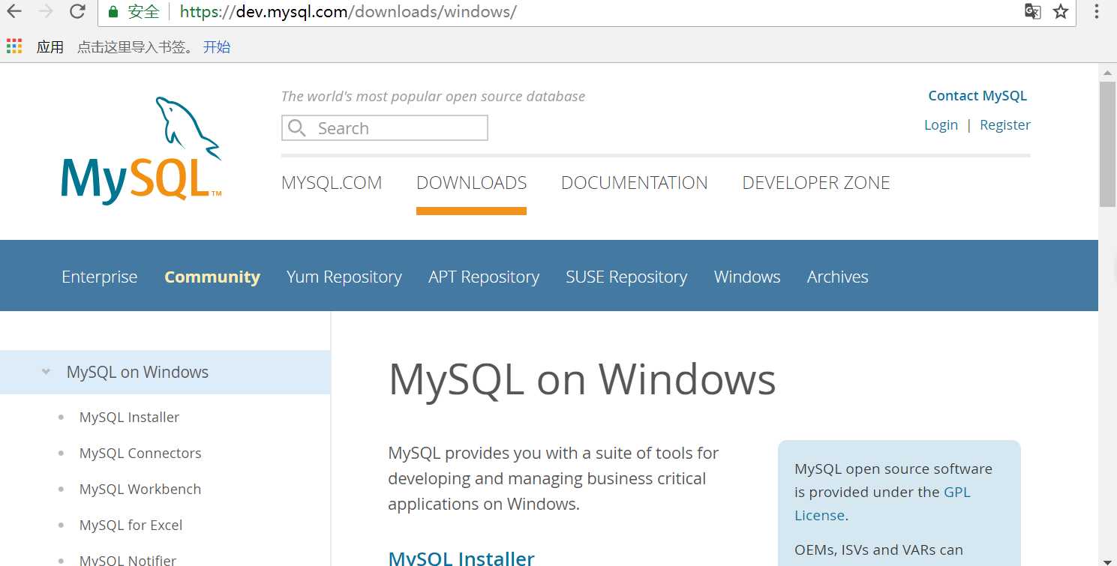This screenshot has height=566, width=1117.
Task: Click the page's vertical scrollbar thumb
Action: tap(1107, 142)
